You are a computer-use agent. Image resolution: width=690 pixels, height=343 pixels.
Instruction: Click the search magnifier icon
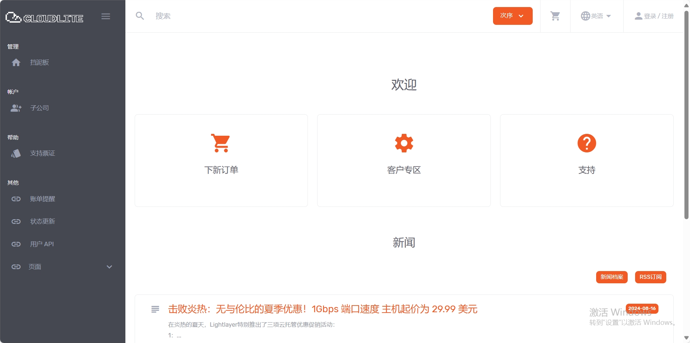point(140,16)
